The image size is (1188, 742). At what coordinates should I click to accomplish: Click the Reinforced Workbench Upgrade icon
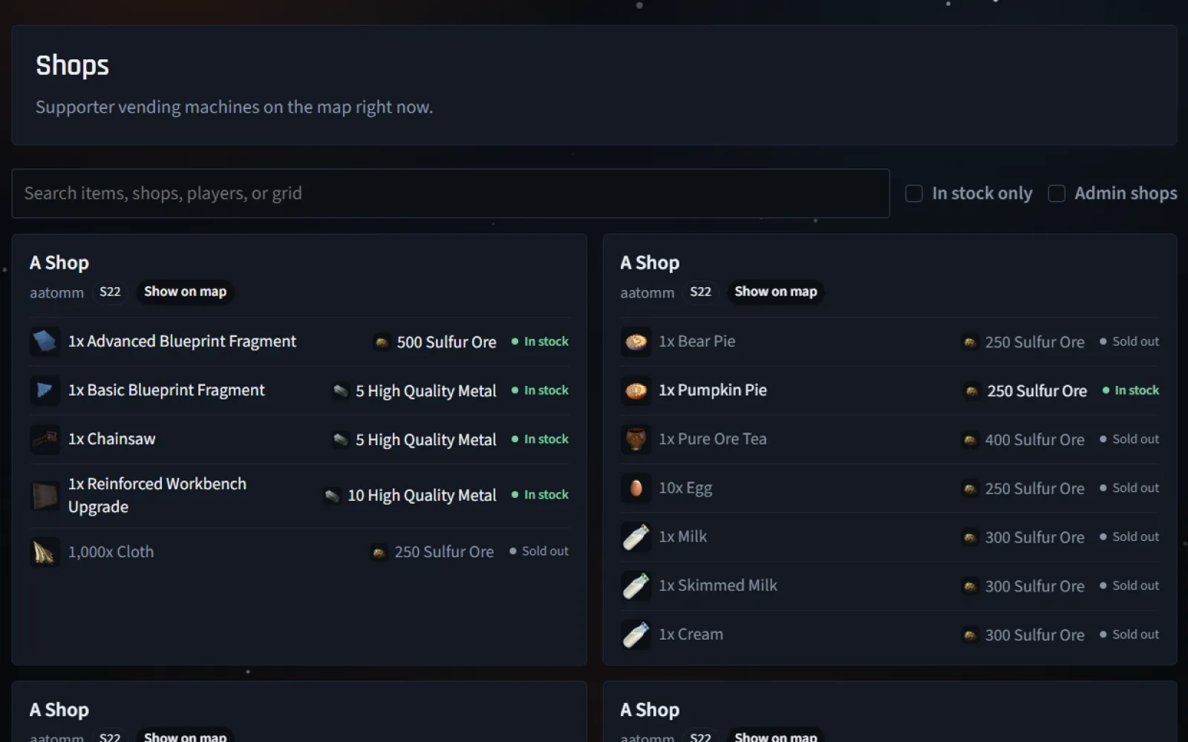pyautogui.click(x=45, y=496)
